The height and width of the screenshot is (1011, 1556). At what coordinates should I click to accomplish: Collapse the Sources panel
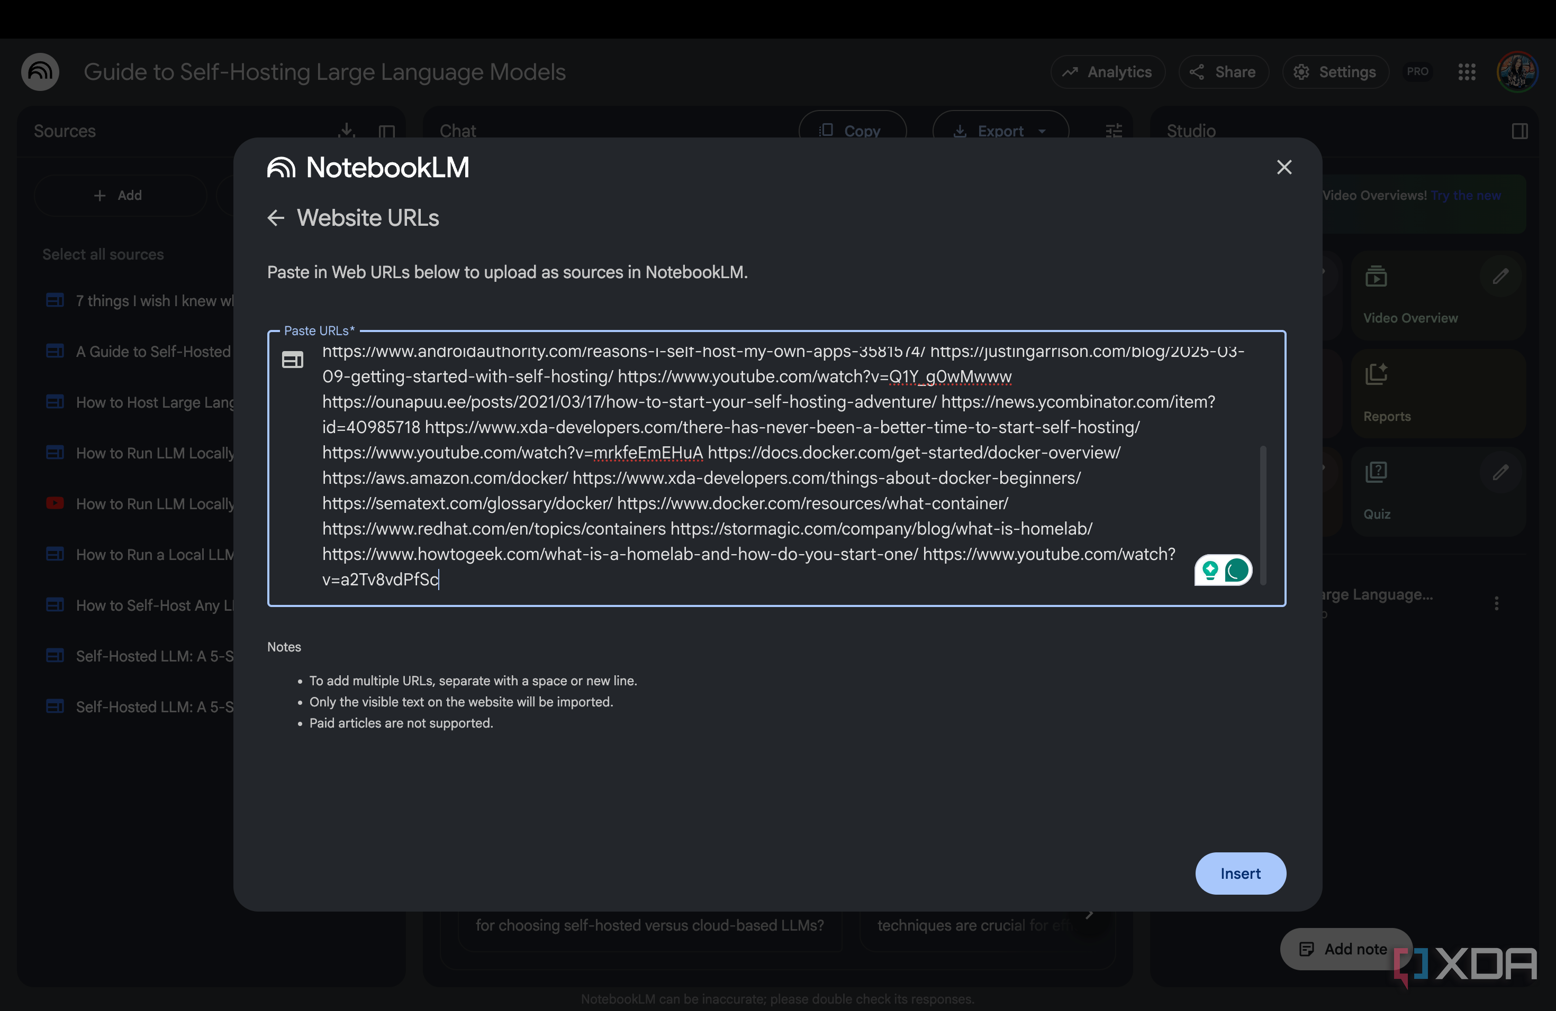coord(387,131)
